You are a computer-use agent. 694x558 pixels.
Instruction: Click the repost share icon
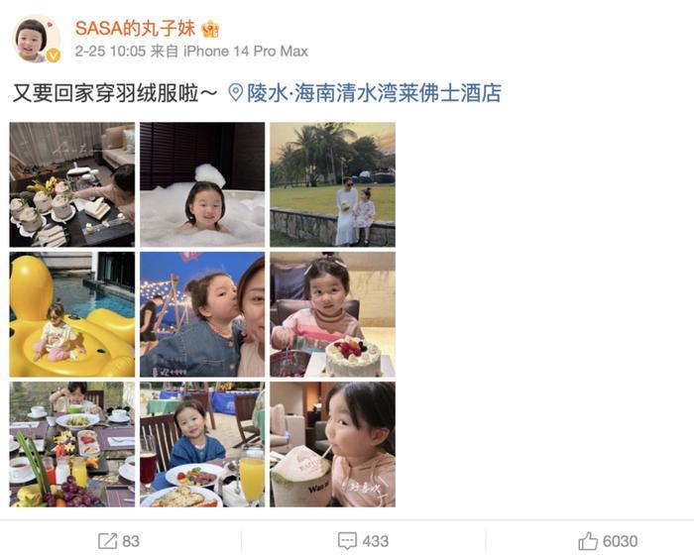pos(107,541)
